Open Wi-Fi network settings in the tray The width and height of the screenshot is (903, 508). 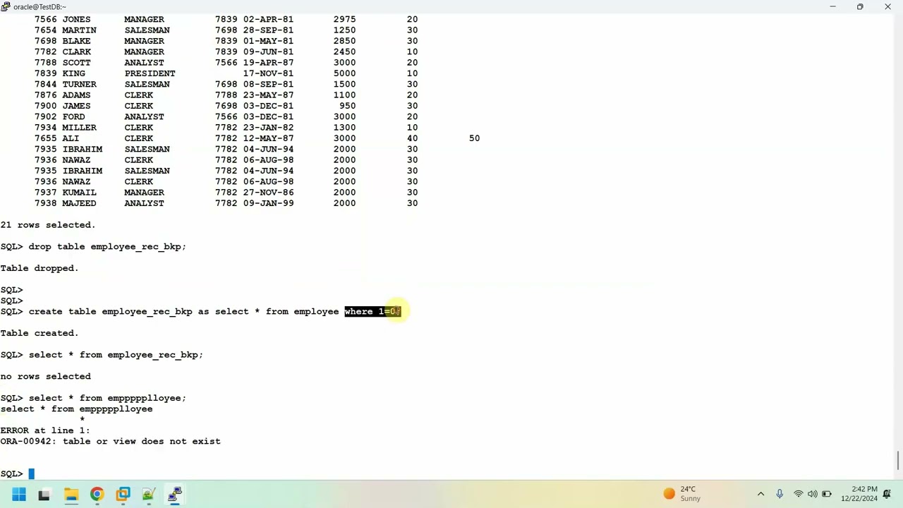point(798,494)
